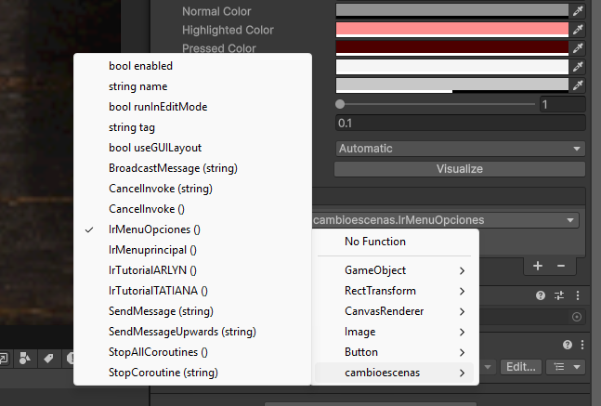This screenshot has width=601, height=406.
Task: Click the Highlighted Color pink swatch
Action: (x=451, y=29)
